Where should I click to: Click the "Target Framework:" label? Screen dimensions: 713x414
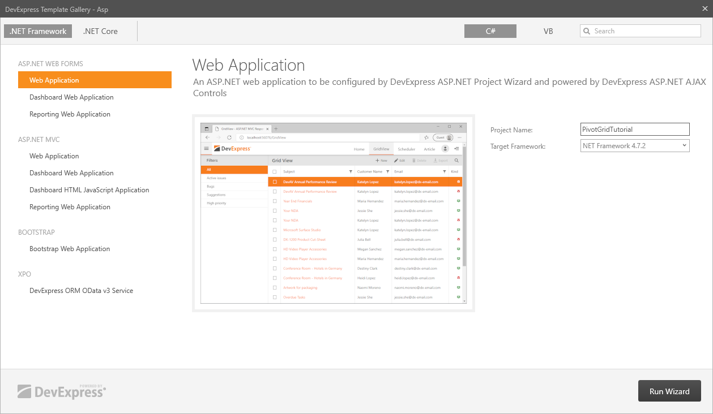click(518, 146)
